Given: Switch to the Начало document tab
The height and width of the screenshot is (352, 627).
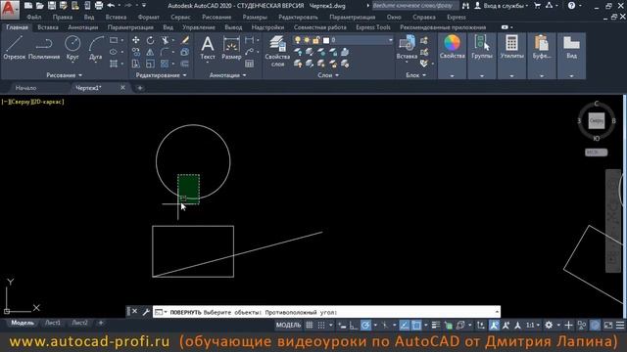Looking at the screenshot, I should (25, 88).
